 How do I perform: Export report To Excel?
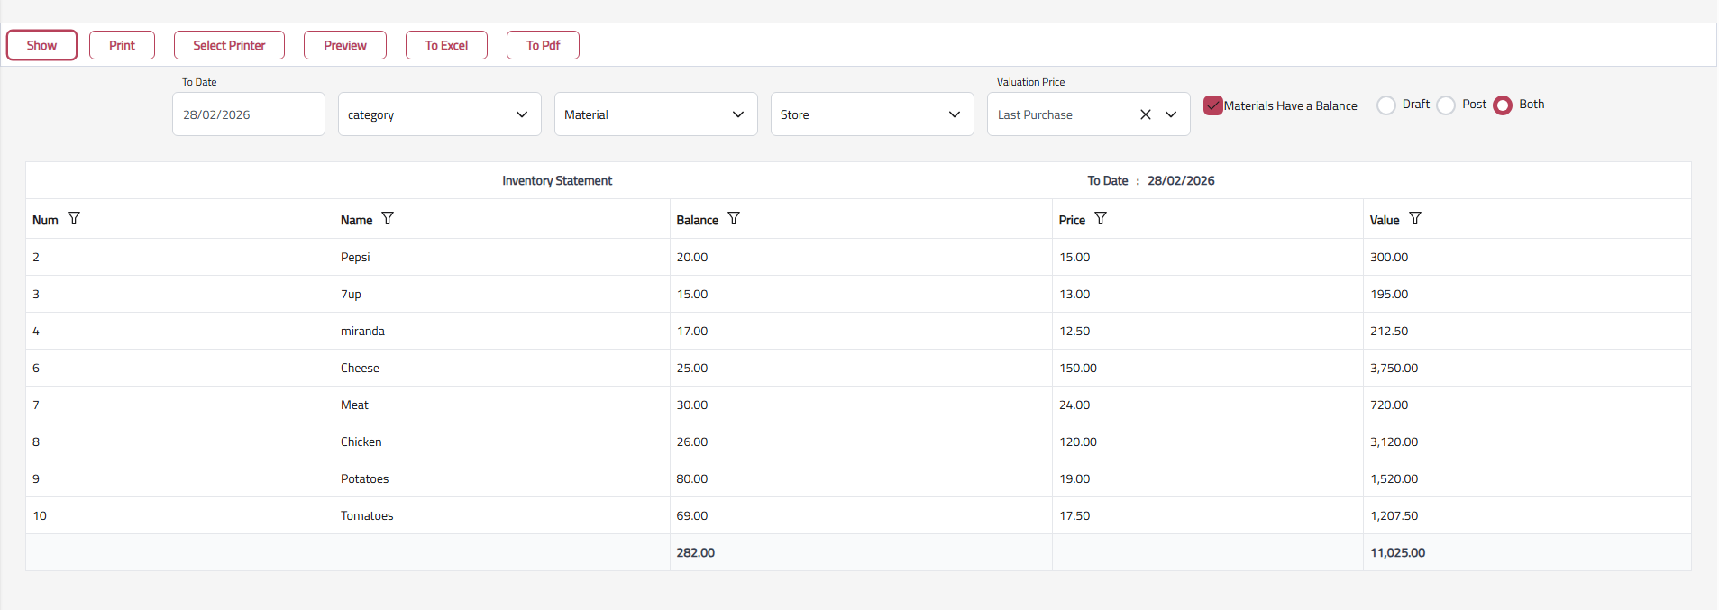click(446, 45)
